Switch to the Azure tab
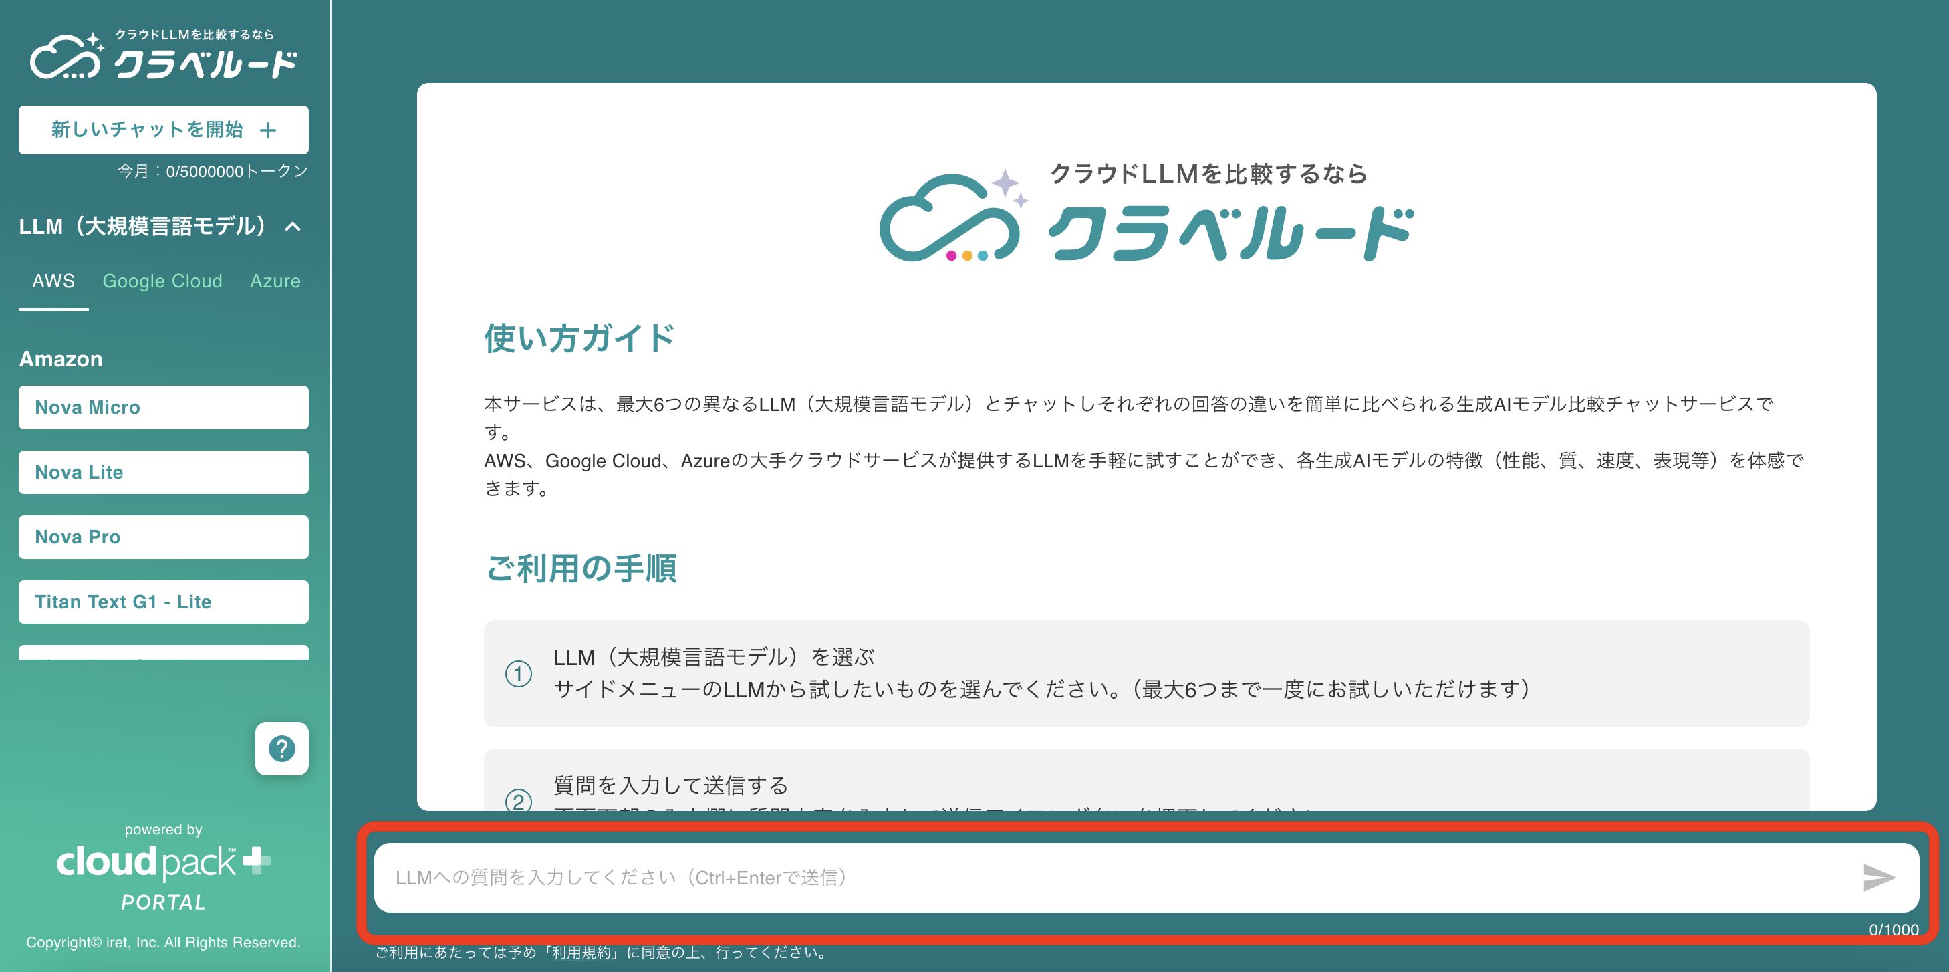The height and width of the screenshot is (972, 1949). tap(275, 281)
